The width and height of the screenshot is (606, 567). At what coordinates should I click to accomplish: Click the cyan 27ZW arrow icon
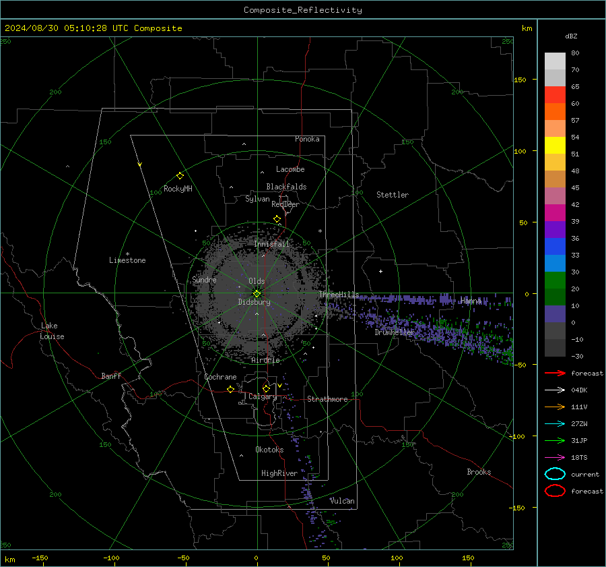coord(555,424)
